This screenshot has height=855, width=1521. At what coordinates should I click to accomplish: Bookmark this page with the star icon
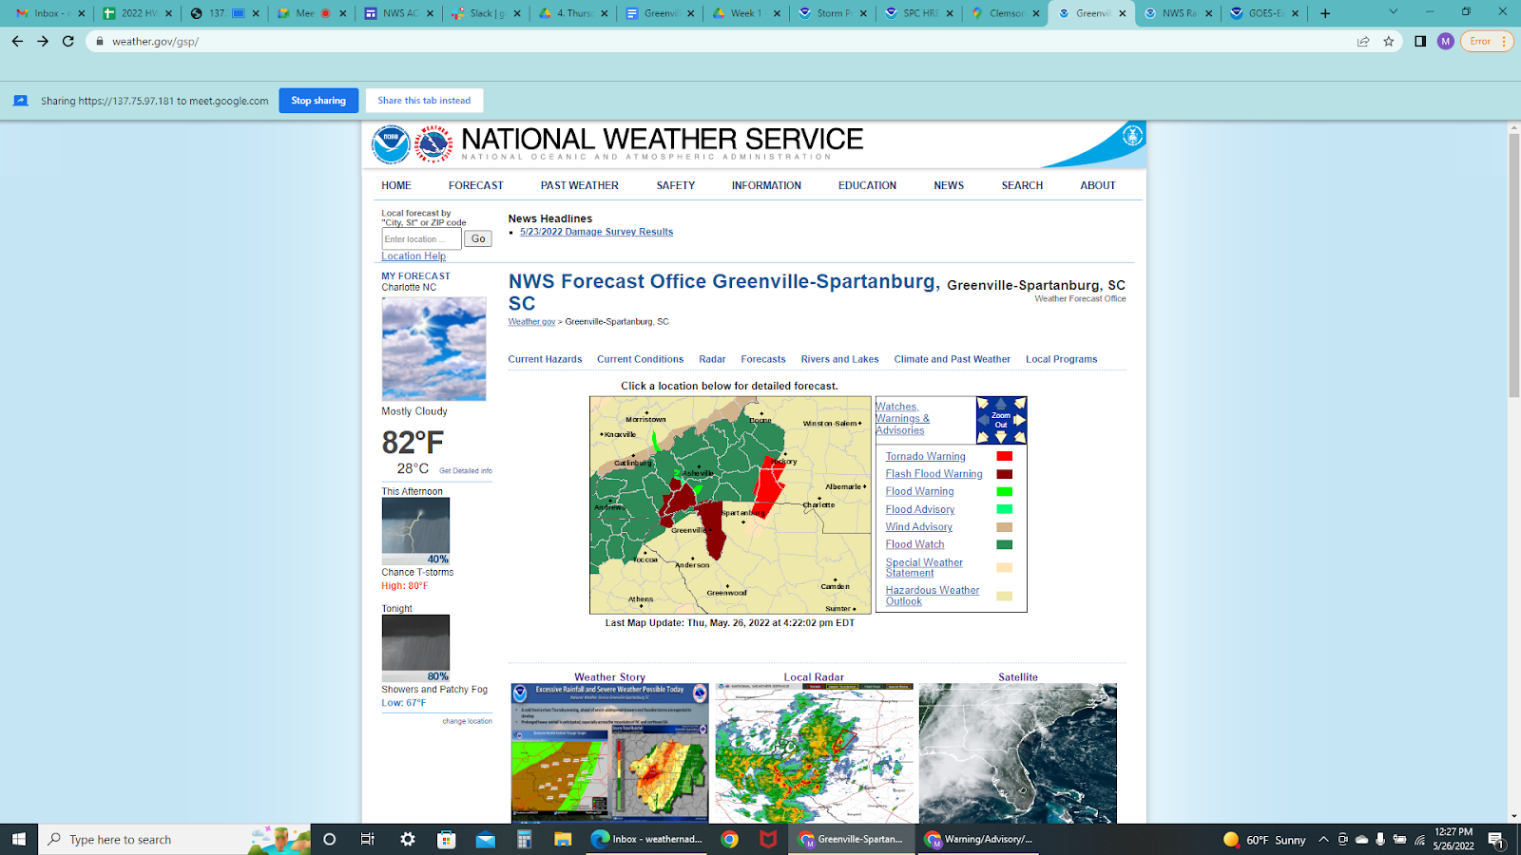click(x=1389, y=41)
